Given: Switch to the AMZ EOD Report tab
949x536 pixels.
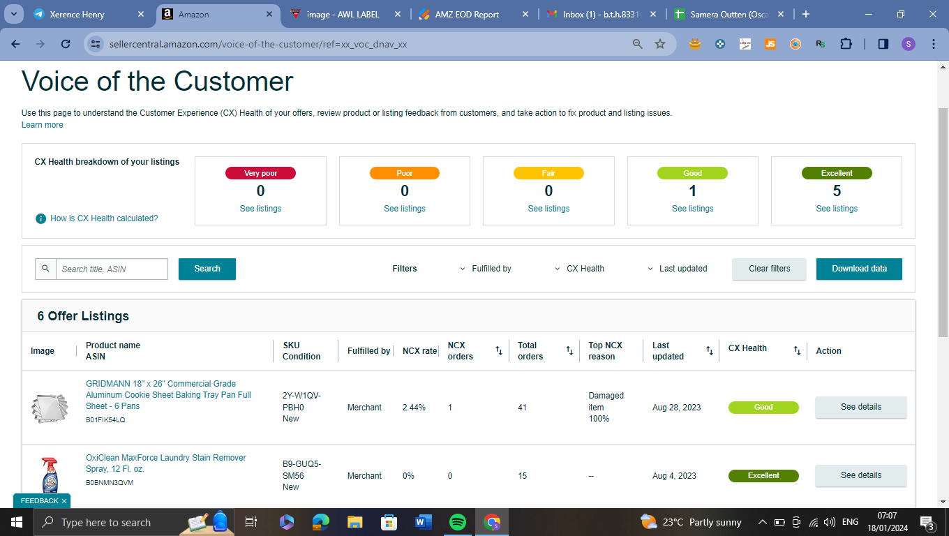Looking at the screenshot, I should pos(466,14).
